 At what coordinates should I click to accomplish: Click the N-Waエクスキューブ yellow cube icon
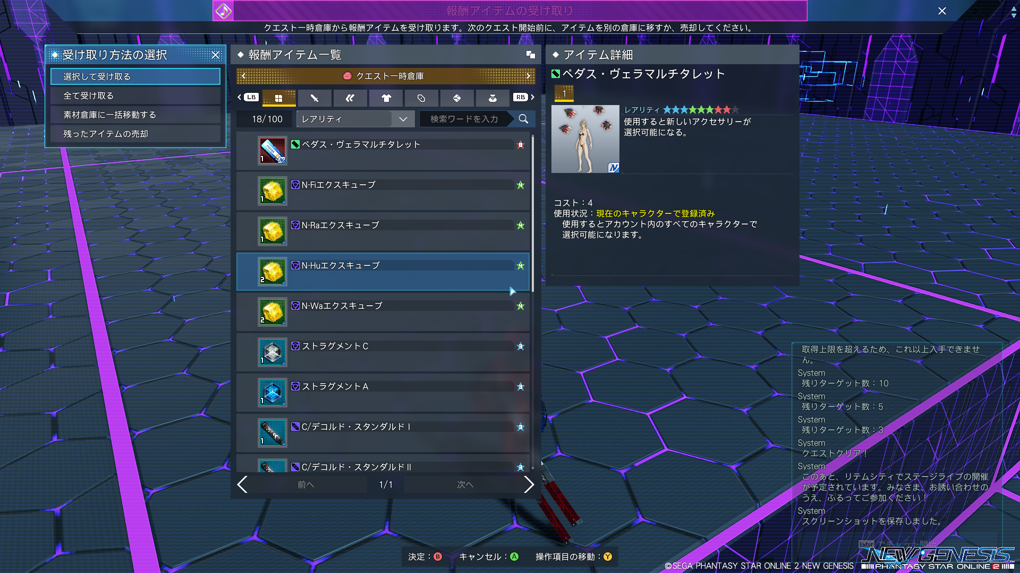coord(273,312)
